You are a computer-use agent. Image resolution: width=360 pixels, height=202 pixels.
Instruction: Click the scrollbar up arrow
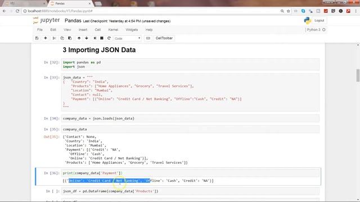(x=358, y=45)
